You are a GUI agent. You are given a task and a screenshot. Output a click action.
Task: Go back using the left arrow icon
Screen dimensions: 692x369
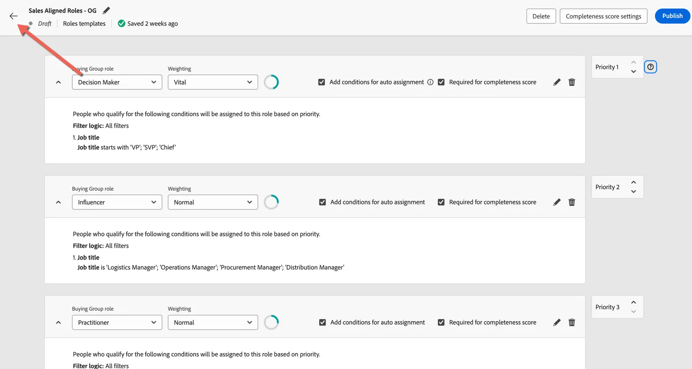coord(13,16)
